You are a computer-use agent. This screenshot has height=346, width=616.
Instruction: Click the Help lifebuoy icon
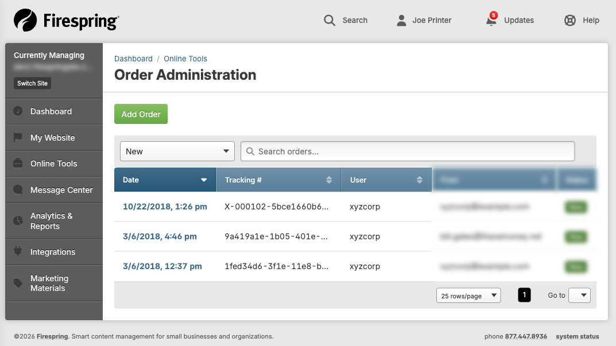pos(570,21)
